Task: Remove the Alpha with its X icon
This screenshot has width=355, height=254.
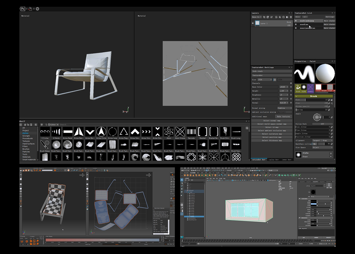Action: click(x=331, y=153)
